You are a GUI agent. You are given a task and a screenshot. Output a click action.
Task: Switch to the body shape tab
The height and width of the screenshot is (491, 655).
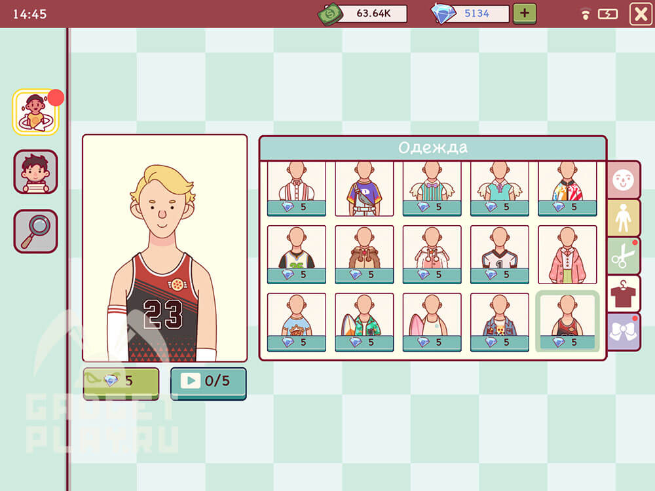point(623,218)
